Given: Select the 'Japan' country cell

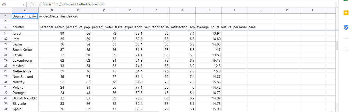Looking at the screenshot, I should click(25, 44).
